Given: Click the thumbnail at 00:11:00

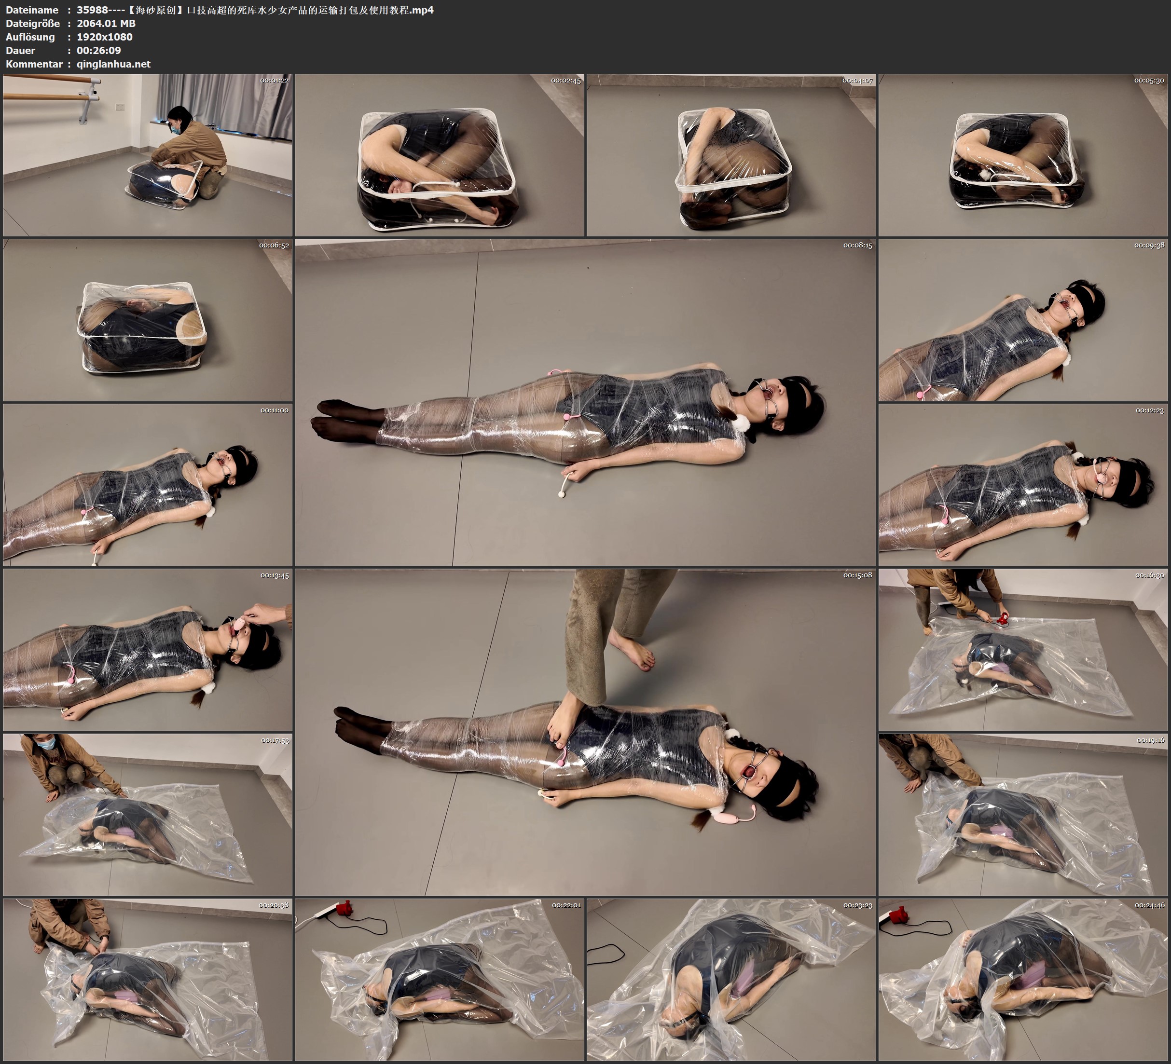Looking at the screenshot, I should pos(148,485).
